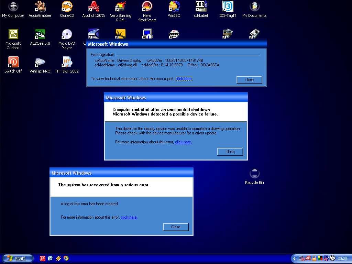Close the device failure dialog
352x264 pixels.
[230, 152]
